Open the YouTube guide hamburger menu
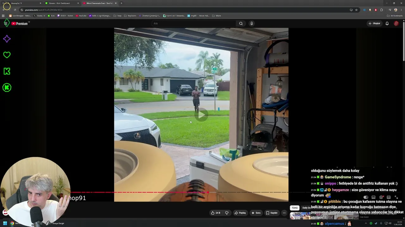The image size is (405, 227). coord(5,23)
